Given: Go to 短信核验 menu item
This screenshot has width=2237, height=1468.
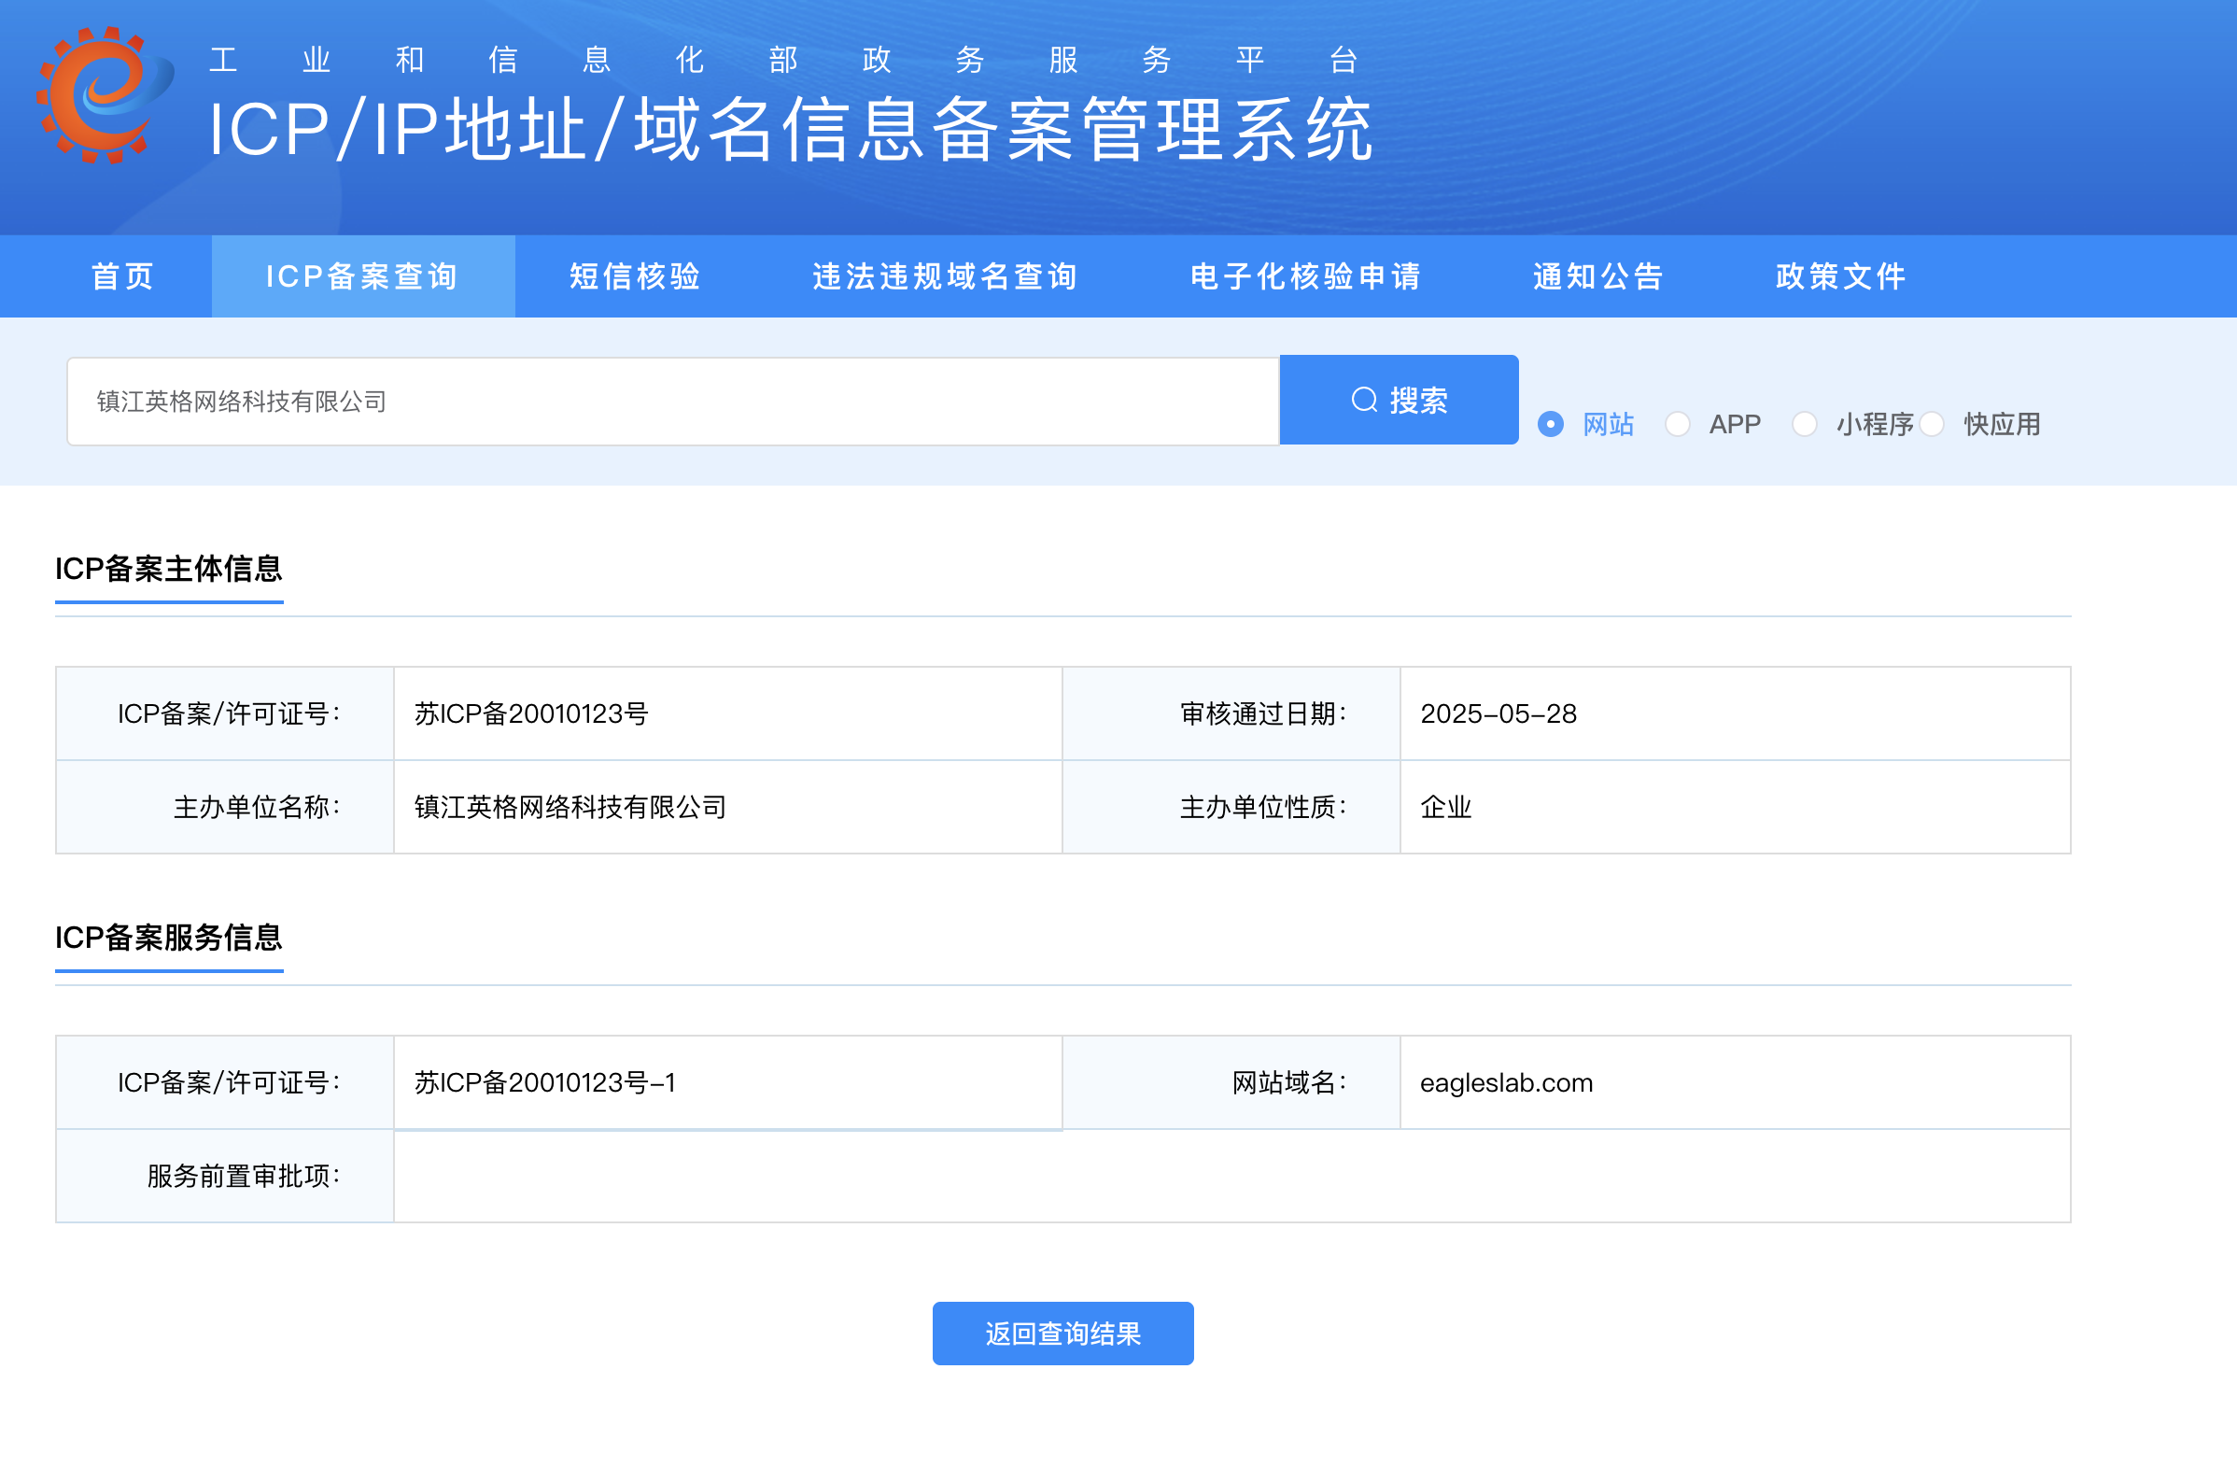Looking at the screenshot, I should pyautogui.click(x=636, y=276).
